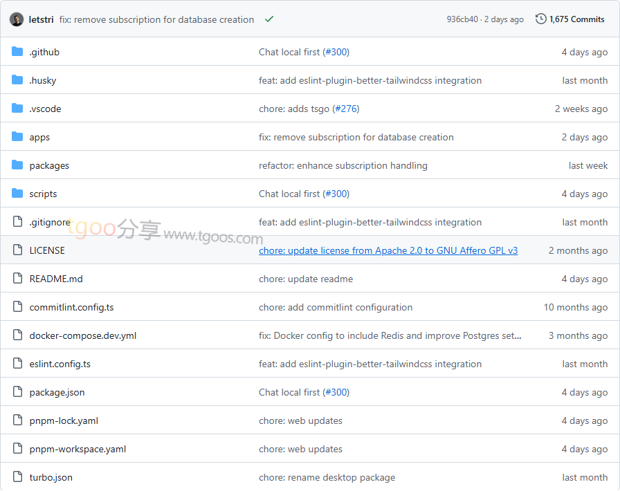Click the .vscode folder icon
This screenshot has width=620, height=491.
tap(17, 109)
